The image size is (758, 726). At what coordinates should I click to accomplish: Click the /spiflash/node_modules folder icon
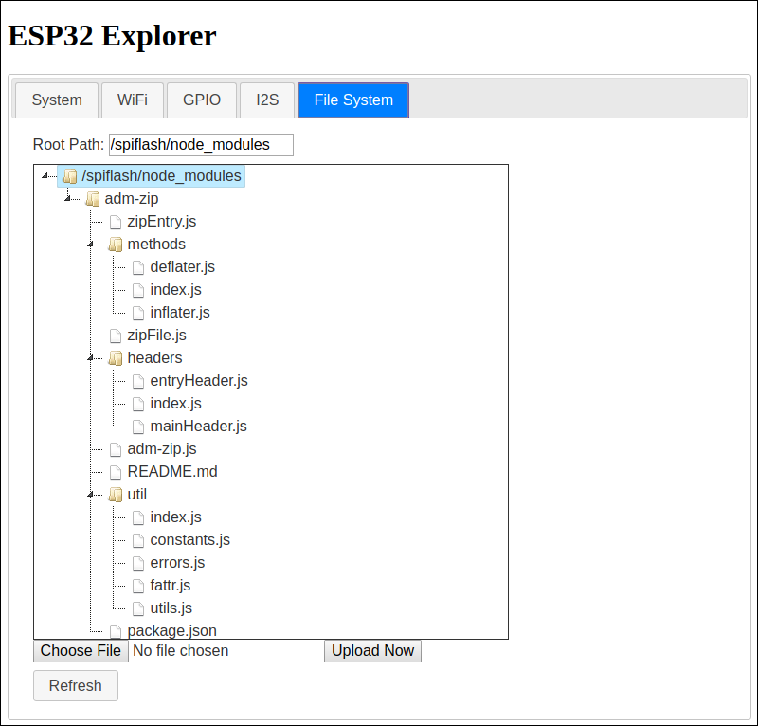coord(70,176)
